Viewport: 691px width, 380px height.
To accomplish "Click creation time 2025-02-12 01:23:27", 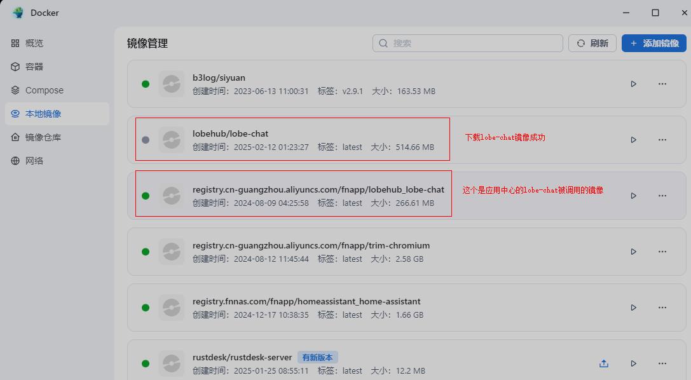I will point(271,147).
